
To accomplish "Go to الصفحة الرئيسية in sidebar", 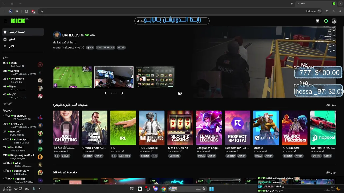I will click(x=23, y=32).
